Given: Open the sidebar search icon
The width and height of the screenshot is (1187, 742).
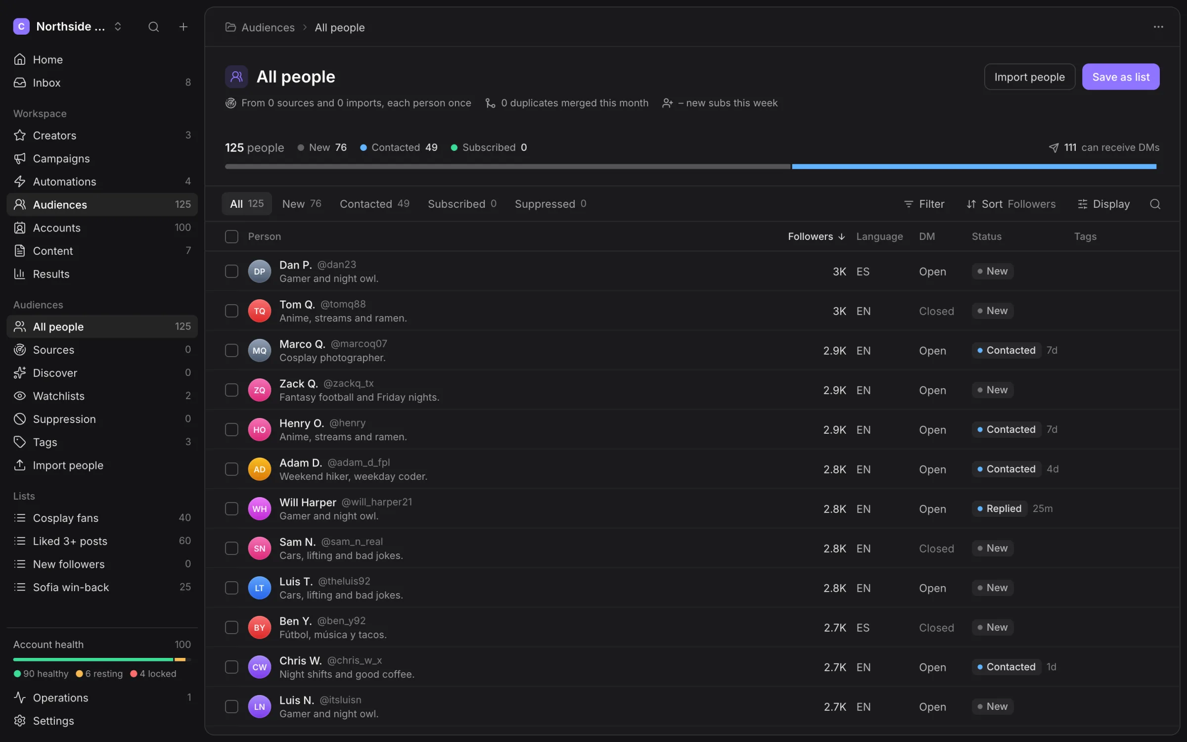Looking at the screenshot, I should (153, 27).
